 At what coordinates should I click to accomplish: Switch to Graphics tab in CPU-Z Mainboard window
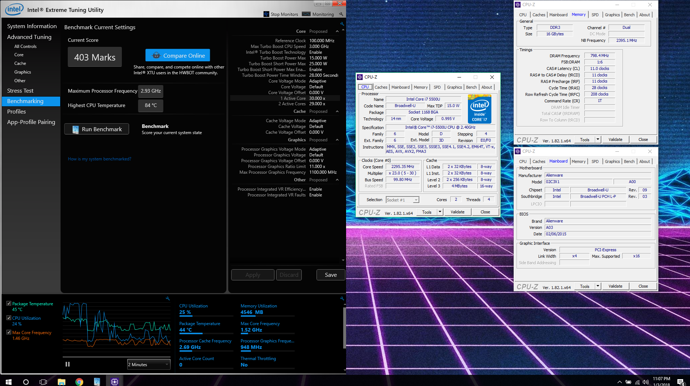tap(612, 161)
